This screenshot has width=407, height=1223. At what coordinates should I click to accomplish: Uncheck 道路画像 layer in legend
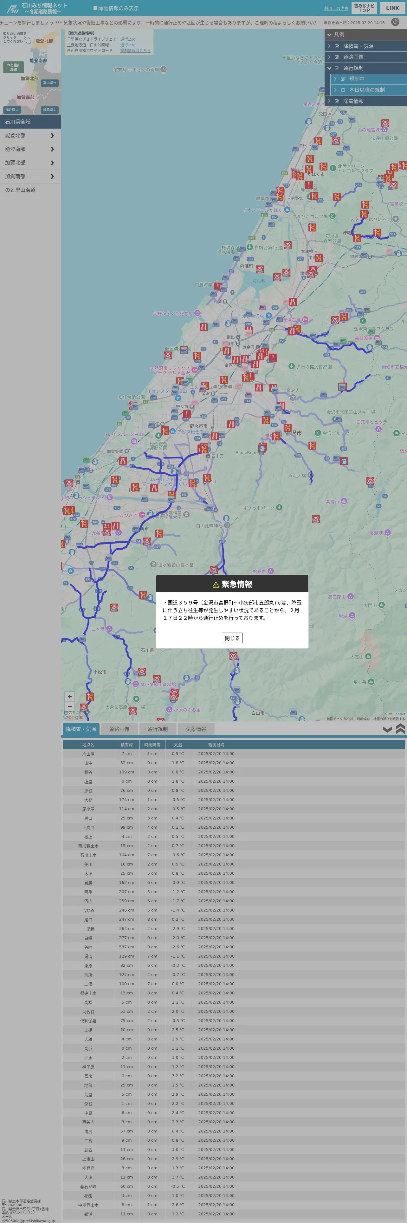pyautogui.click(x=337, y=57)
